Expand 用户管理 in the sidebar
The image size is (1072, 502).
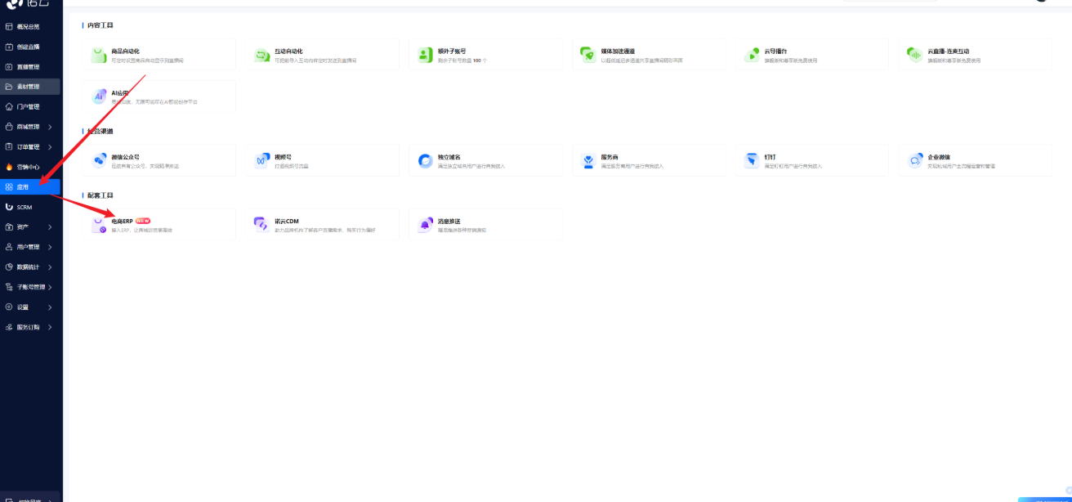pyautogui.click(x=31, y=247)
